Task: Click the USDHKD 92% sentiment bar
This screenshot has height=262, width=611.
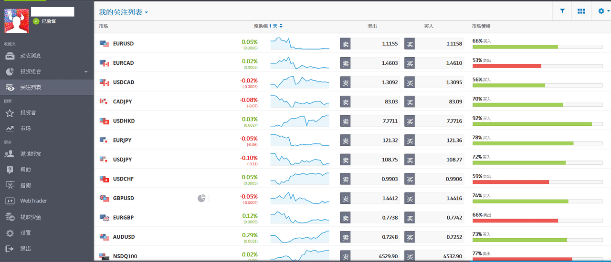Action: (x=537, y=124)
